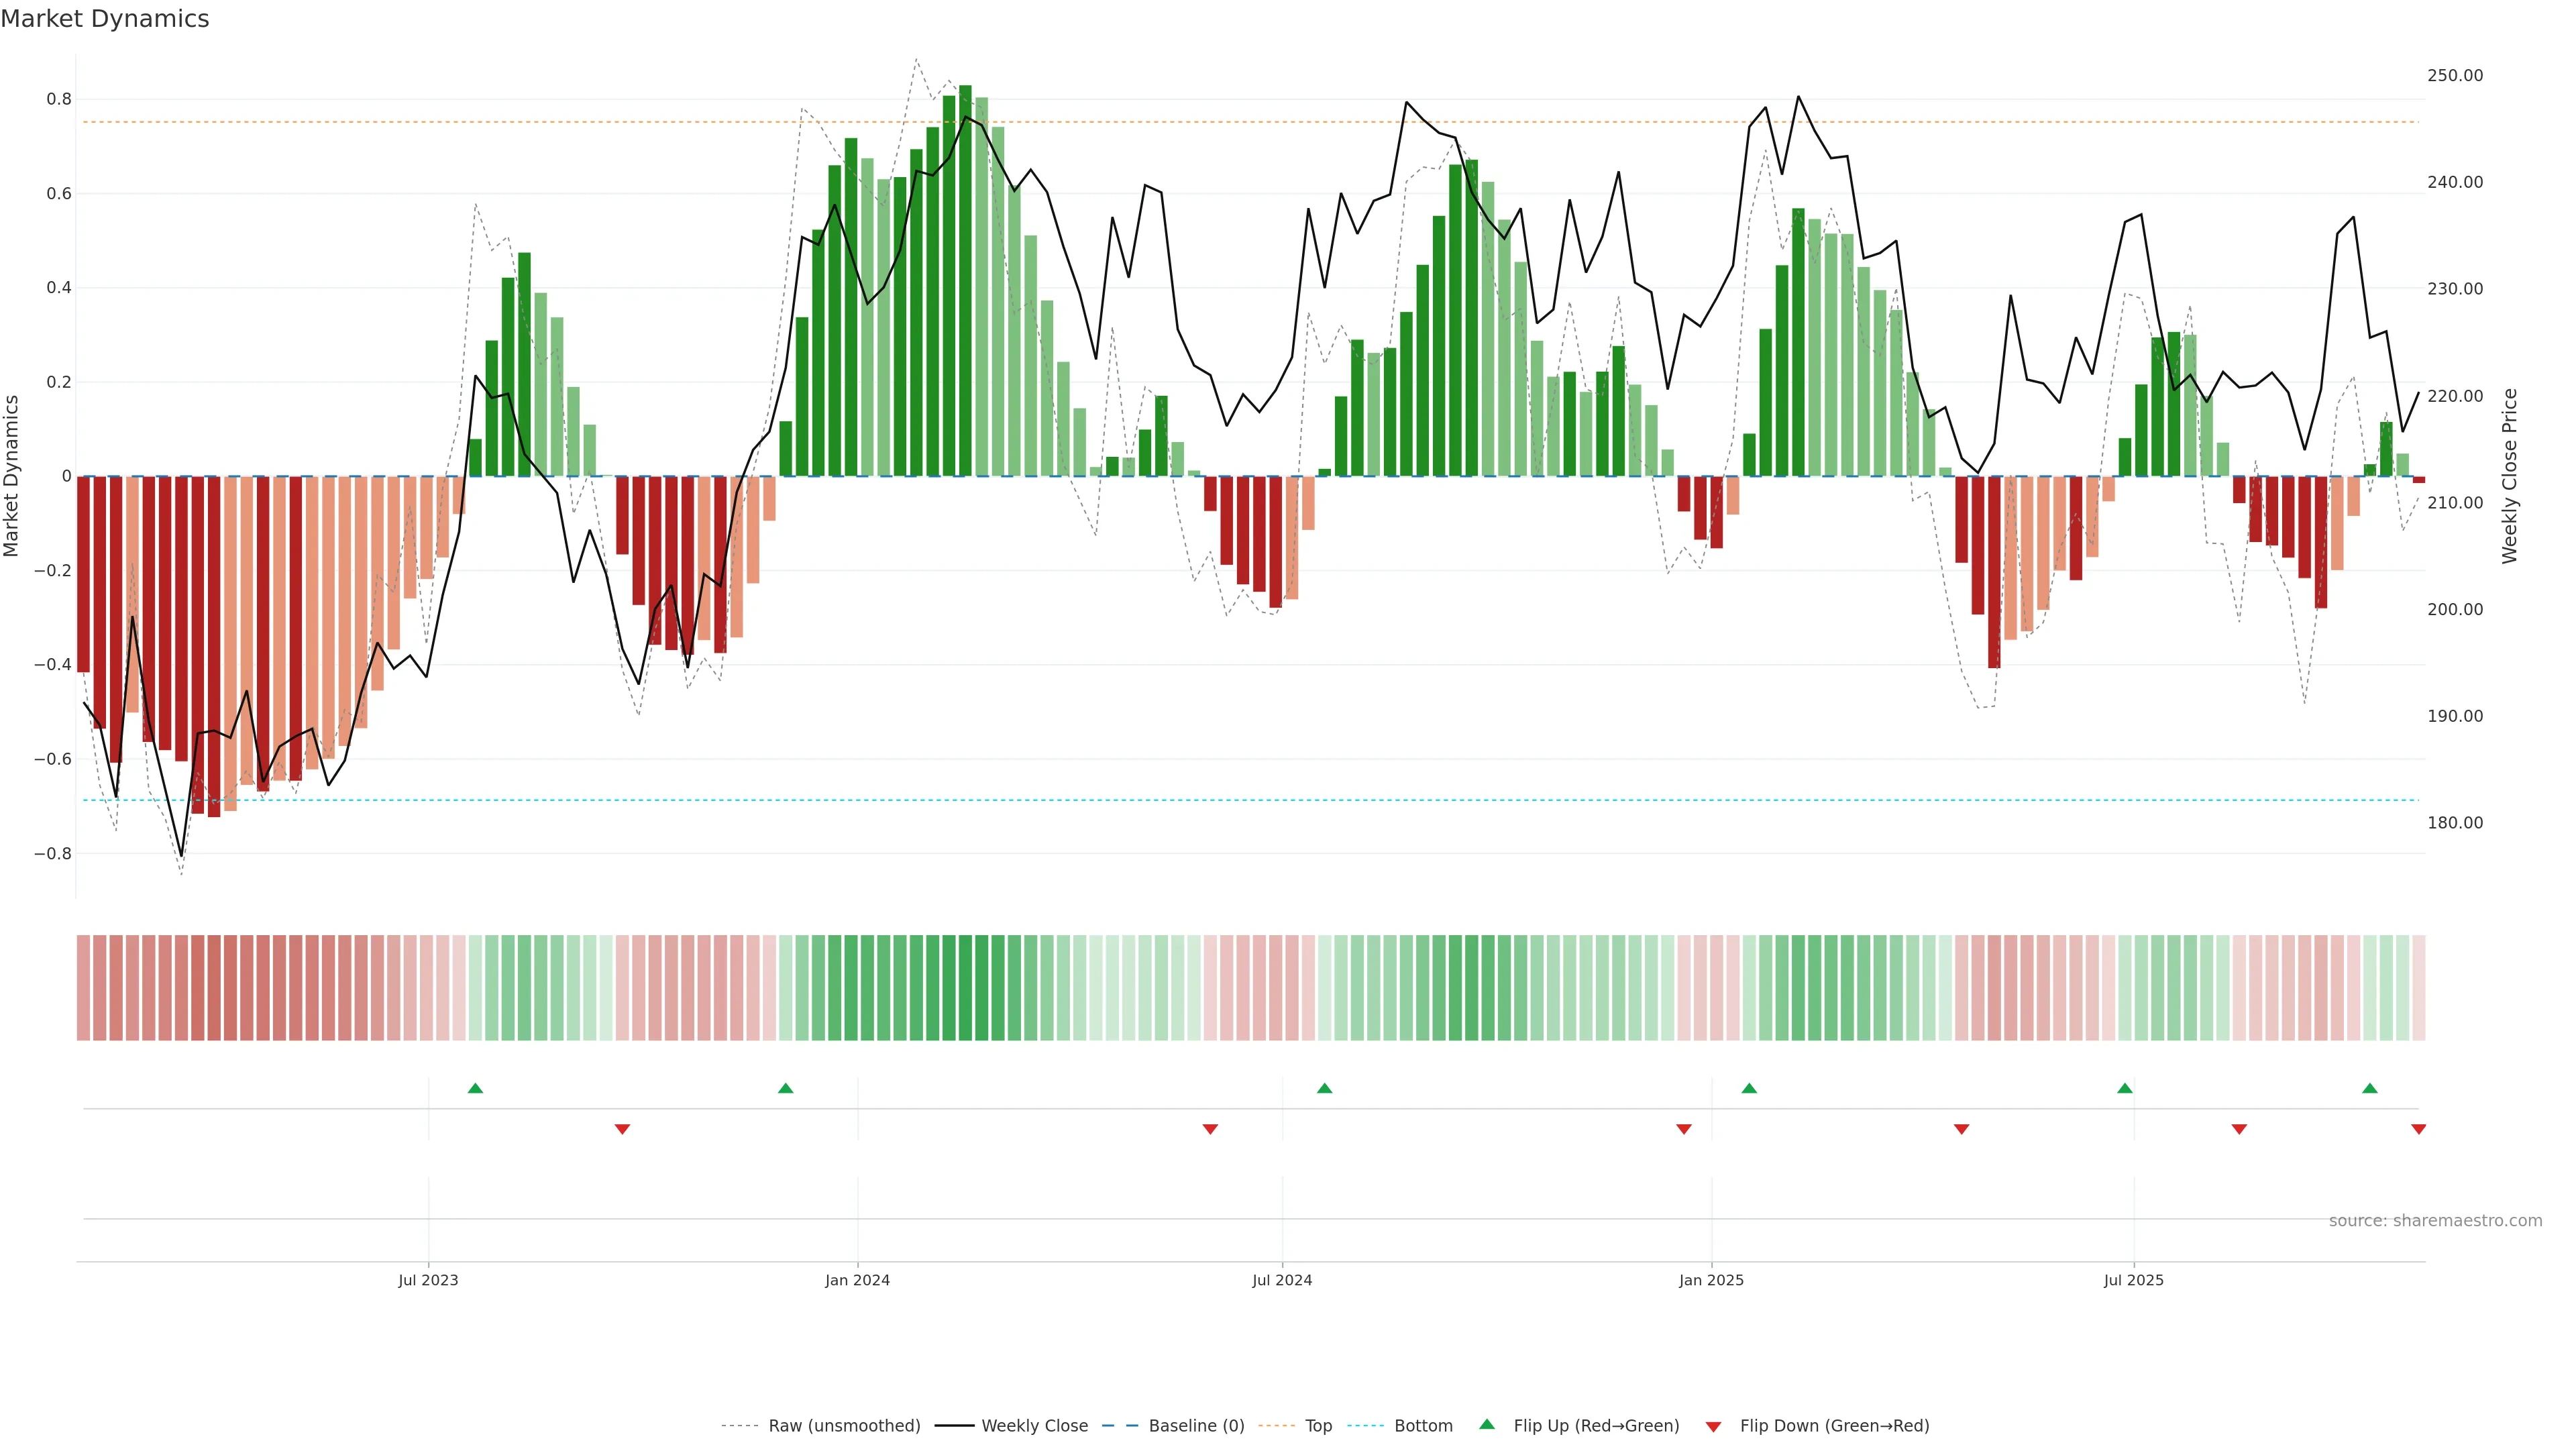Click the first green flip-up marker after Jul 2023
The height and width of the screenshot is (1449, 2576).
pos(475,1088)
